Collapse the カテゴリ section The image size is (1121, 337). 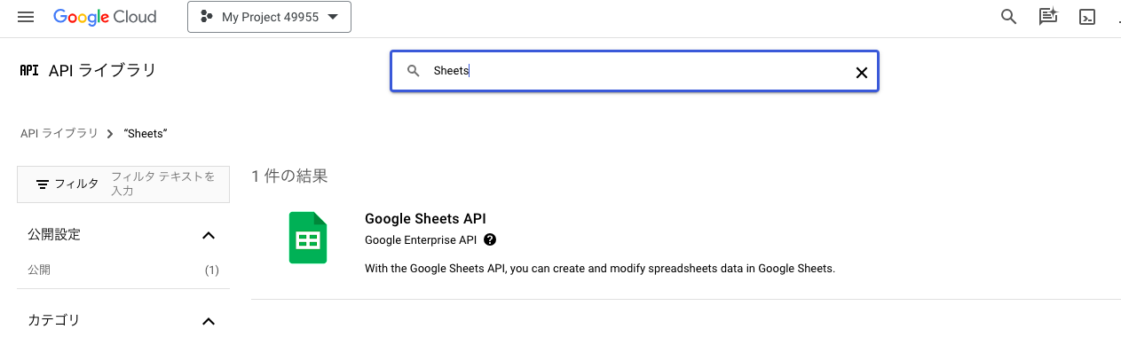pos(209,320)
